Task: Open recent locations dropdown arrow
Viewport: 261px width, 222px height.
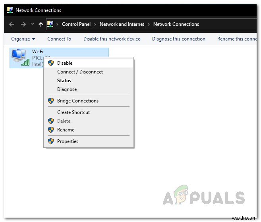Action: click(33, 24)
